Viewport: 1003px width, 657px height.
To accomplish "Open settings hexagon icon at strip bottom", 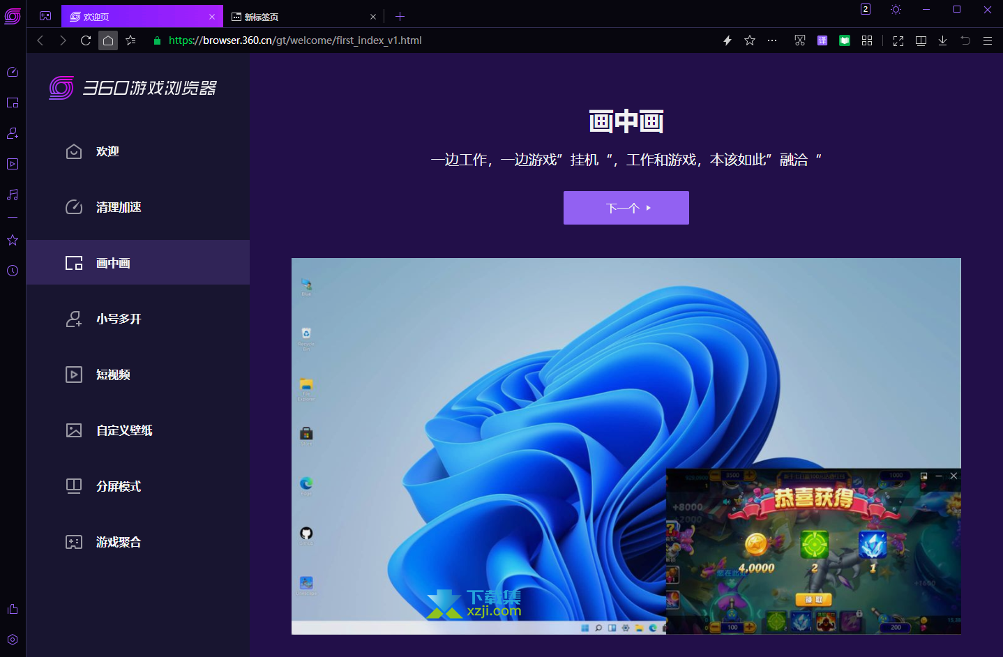I will 13,640.
